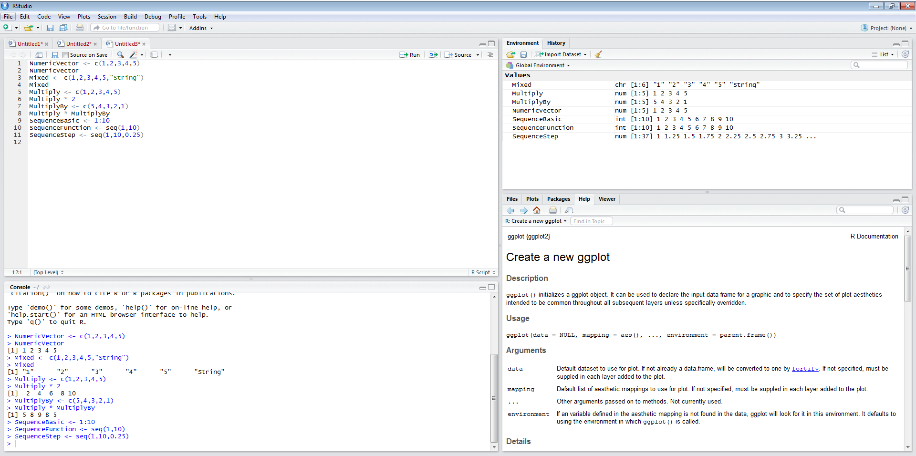This screenshot has height=456, width=916.
Task: Save current document from main toolbar
Action: [50, 28]
